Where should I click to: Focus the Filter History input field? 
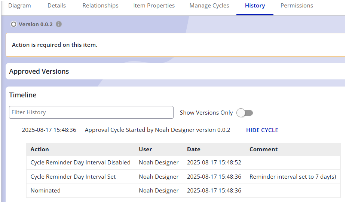pos(91,112)
